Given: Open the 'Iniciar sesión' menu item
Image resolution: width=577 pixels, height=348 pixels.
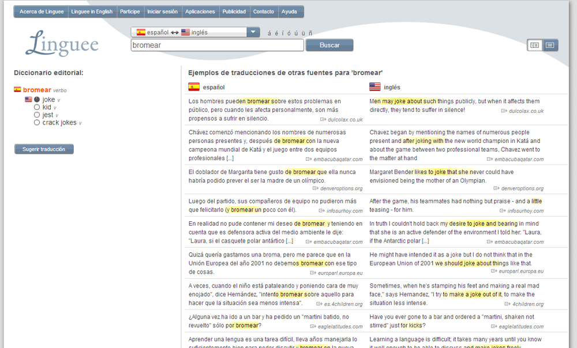Looking at the screenshot, I should 162,12.
